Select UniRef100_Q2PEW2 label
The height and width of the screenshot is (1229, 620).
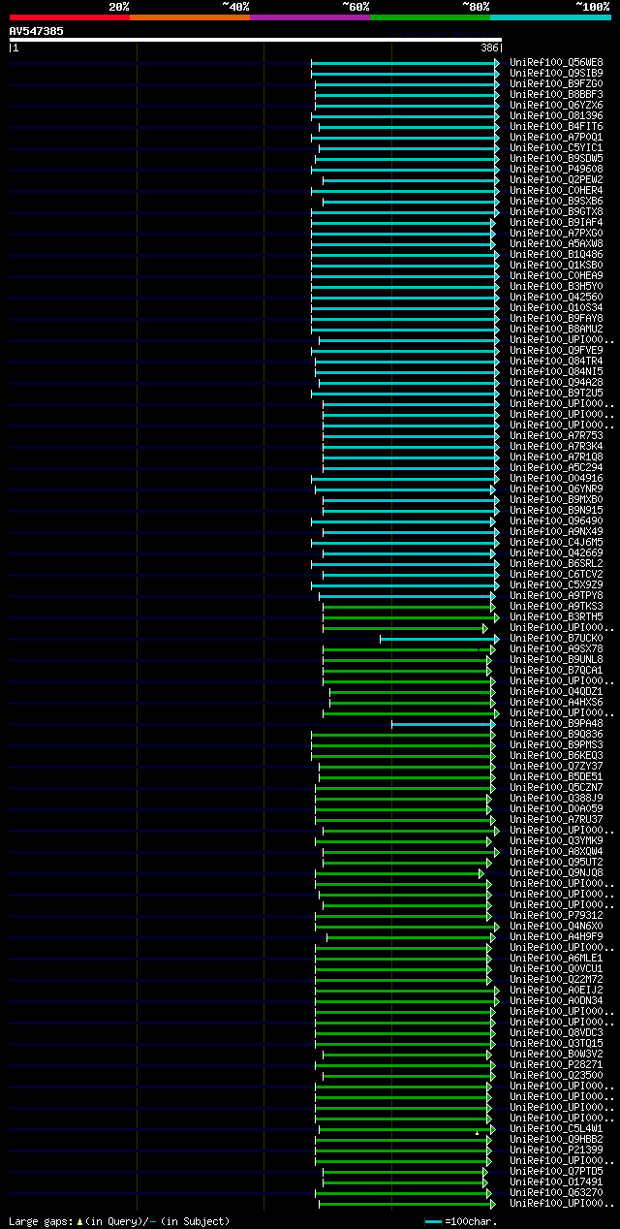tap(557, 179)
